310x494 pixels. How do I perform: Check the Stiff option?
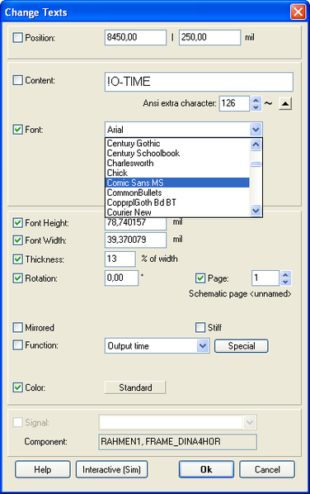[200, 327]
